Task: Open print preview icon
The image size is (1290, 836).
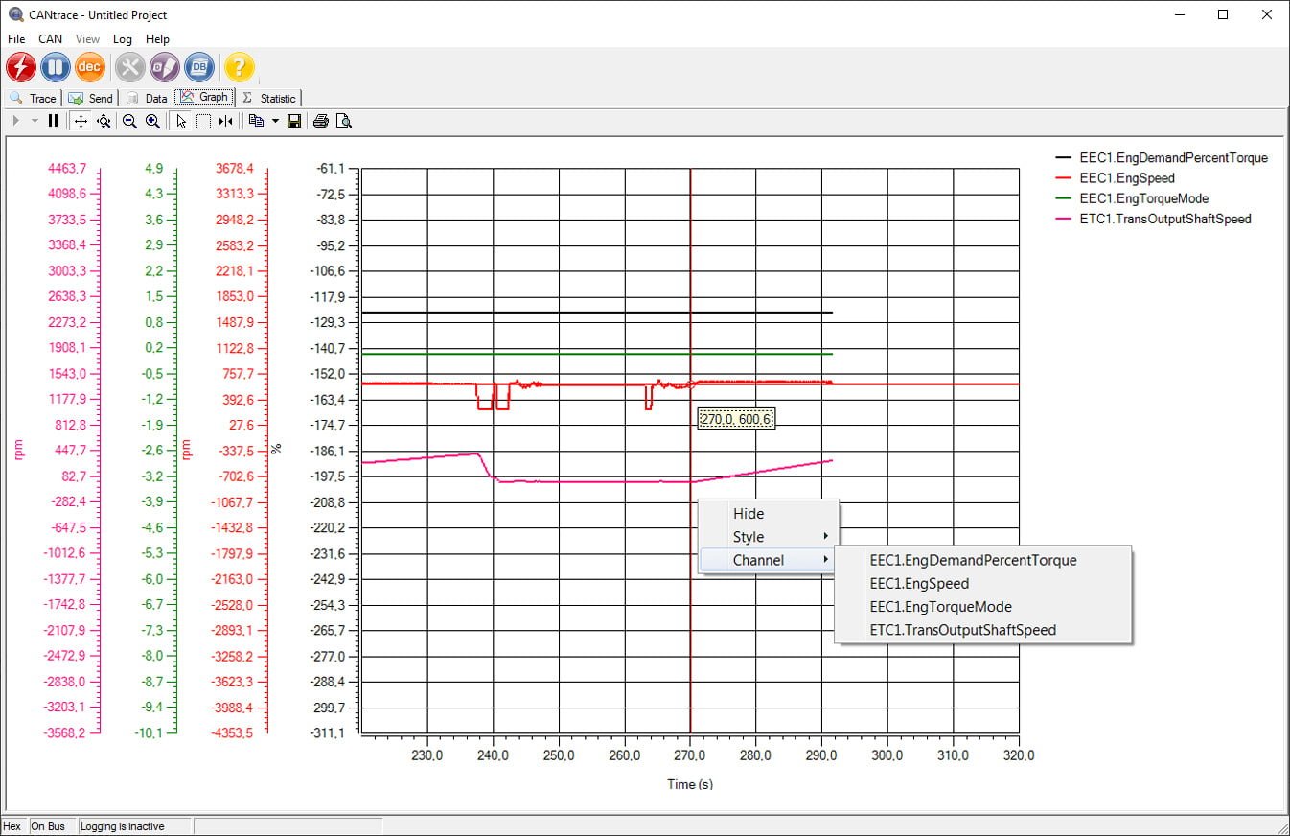Action: click(344, 121)
